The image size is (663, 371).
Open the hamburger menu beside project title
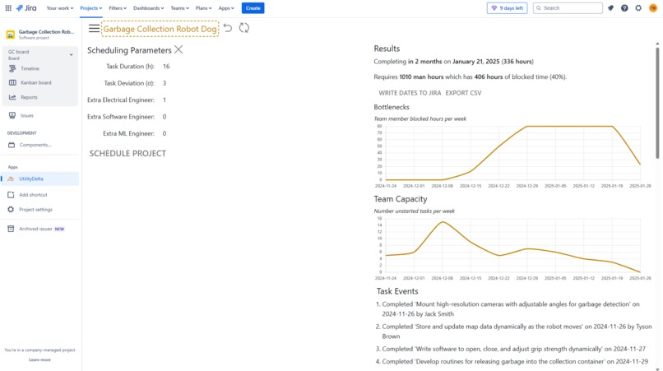94,28
